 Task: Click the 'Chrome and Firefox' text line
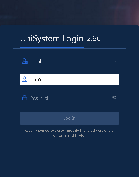69,135
